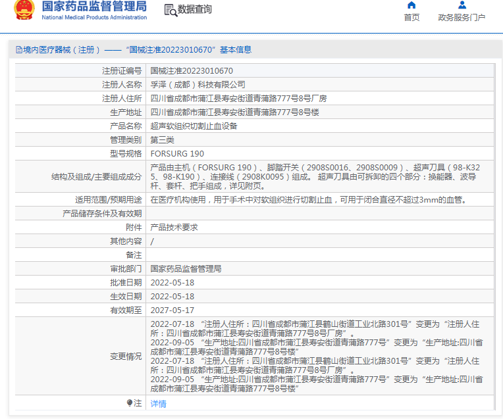Click the 变更情况 label
This screenshot has width=503, height=419.
(126, 356)
